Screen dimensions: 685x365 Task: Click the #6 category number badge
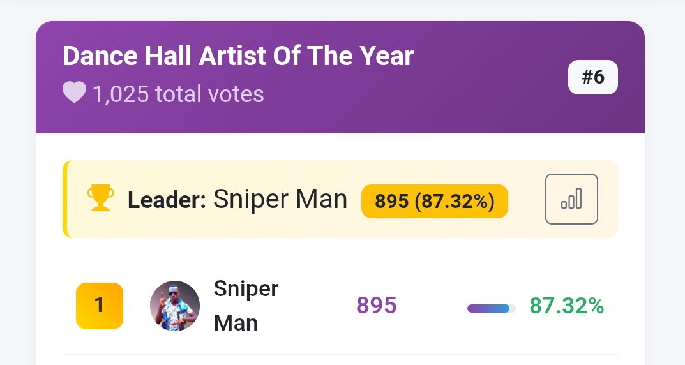(x=593, y=77)
